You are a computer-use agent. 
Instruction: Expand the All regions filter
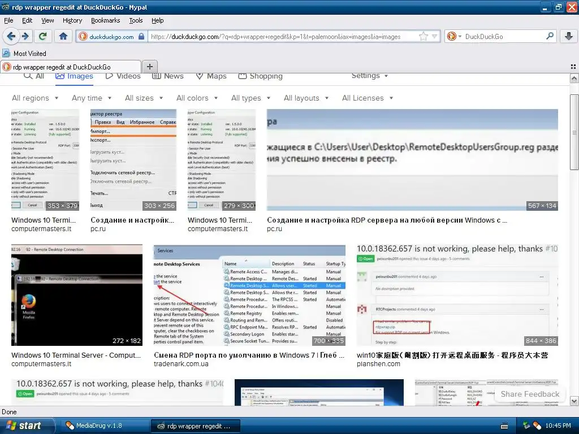(35, 98)
